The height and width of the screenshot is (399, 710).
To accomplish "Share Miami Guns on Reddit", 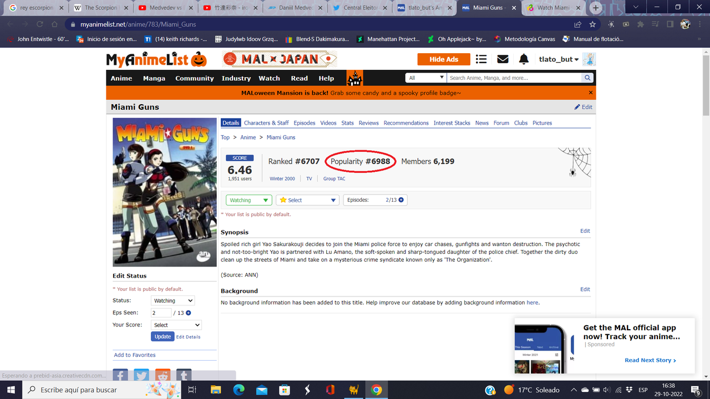I will (x=162, y=375).
